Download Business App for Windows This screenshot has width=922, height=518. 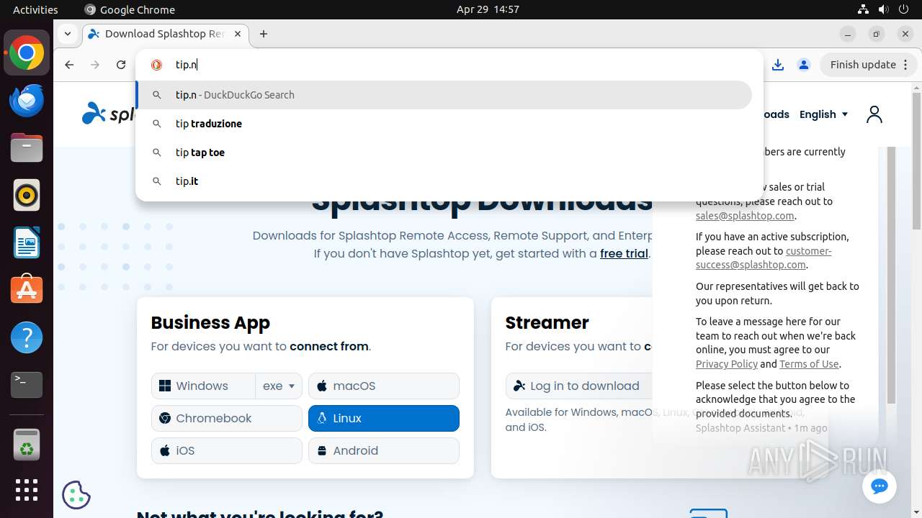pyautogui.click(x=203, y=386)
